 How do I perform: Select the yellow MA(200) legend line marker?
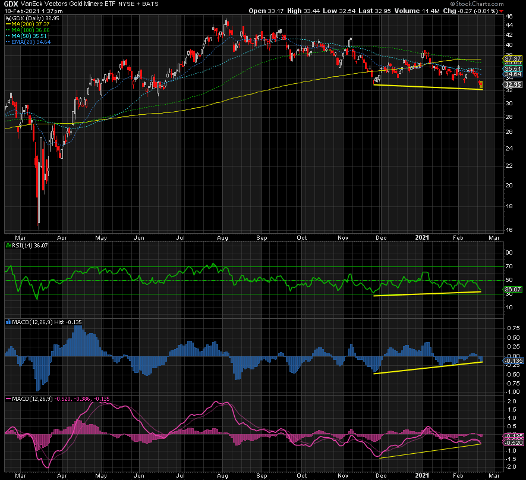click(8, 24)
